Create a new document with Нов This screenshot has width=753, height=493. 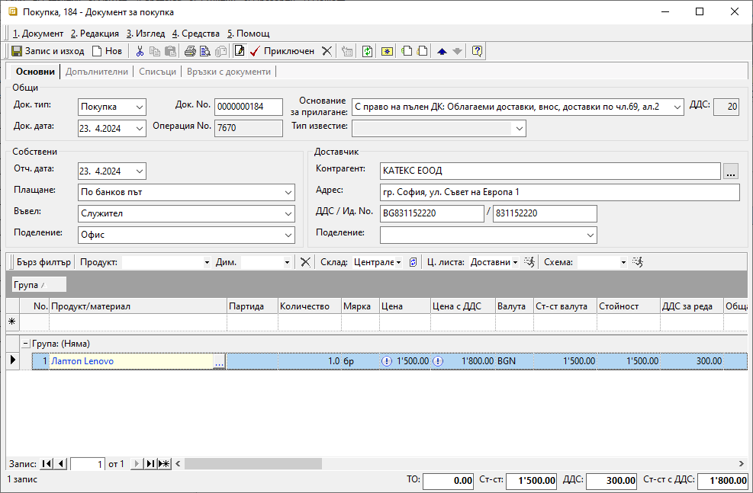pyautogui.click(x=107, y=51)
